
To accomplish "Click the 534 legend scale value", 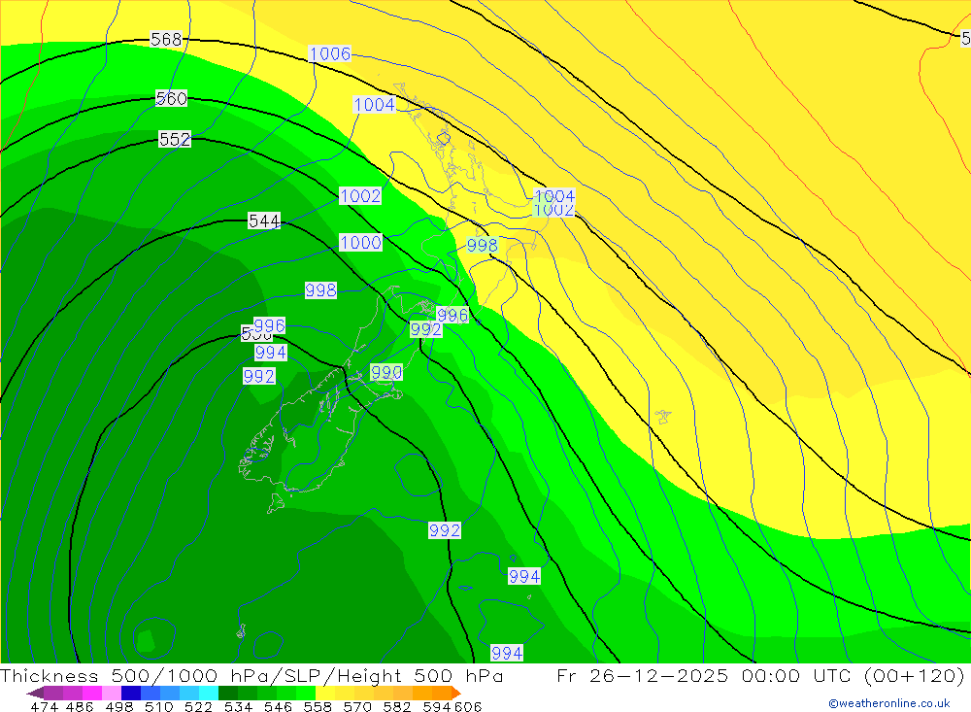I will [239, 707].
